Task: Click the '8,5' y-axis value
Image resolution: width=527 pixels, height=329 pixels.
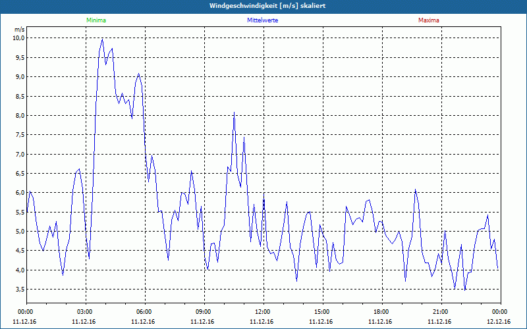Action: [x=20, y=96]
